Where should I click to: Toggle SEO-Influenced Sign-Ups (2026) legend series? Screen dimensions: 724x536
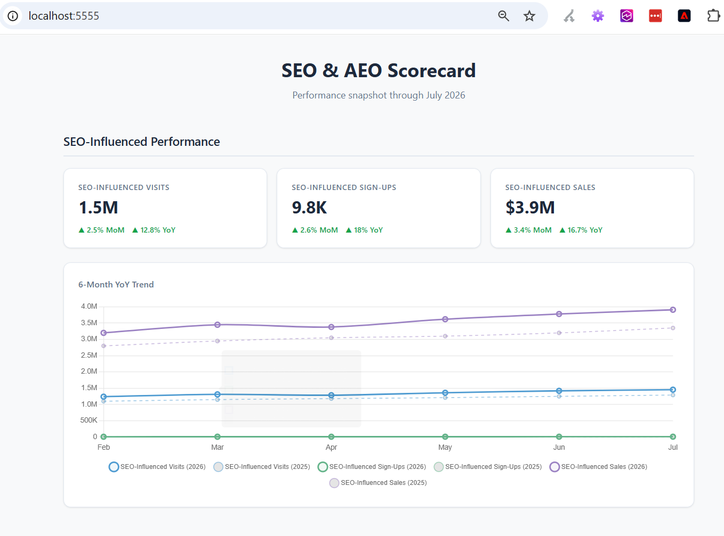(372, 467)
